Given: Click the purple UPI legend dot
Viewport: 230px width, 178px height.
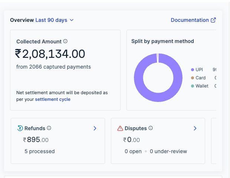Looking at the screenshot, I should (193, 70).
